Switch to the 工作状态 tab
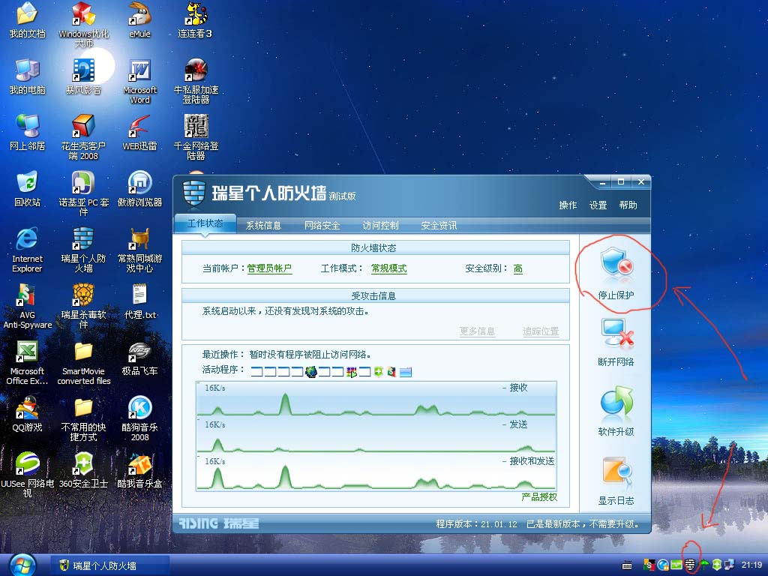Viewport: 768px width, 576px height. 205,223
